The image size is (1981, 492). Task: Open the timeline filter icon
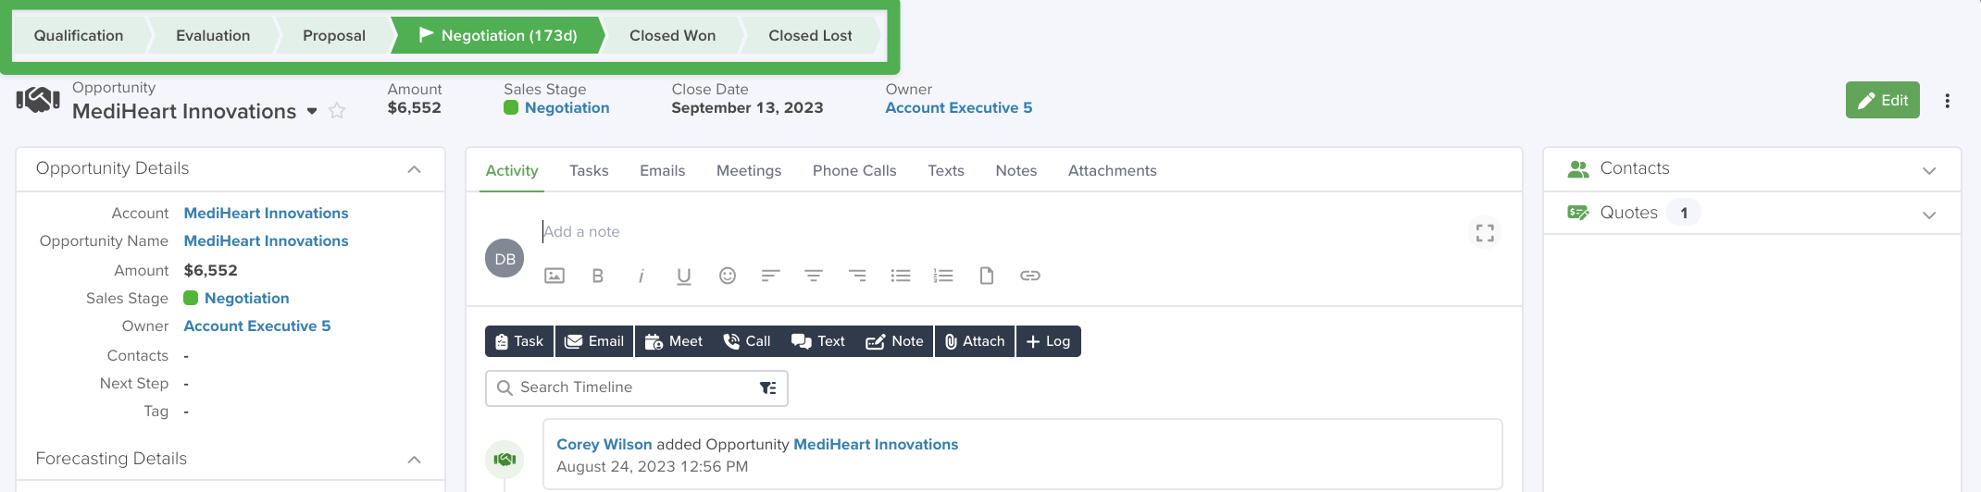pyautogui.click(x=768, y=387)
